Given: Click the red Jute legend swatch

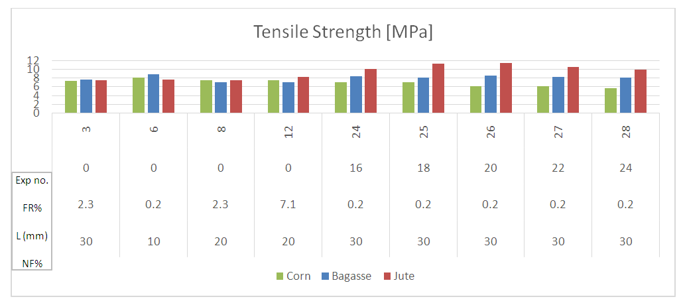Looking at the screenshot, I should pyautogui.click(x=388, y=276).
